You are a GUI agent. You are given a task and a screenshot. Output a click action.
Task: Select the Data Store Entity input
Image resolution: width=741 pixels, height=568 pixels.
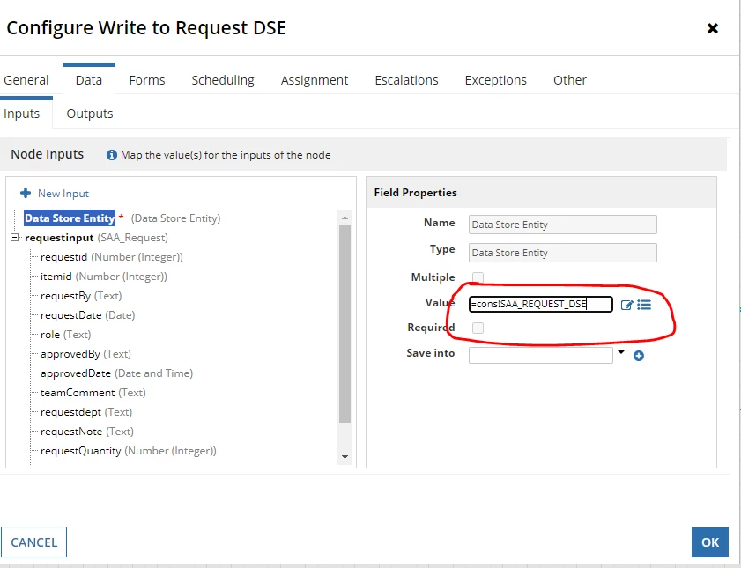tap(70, 218)
